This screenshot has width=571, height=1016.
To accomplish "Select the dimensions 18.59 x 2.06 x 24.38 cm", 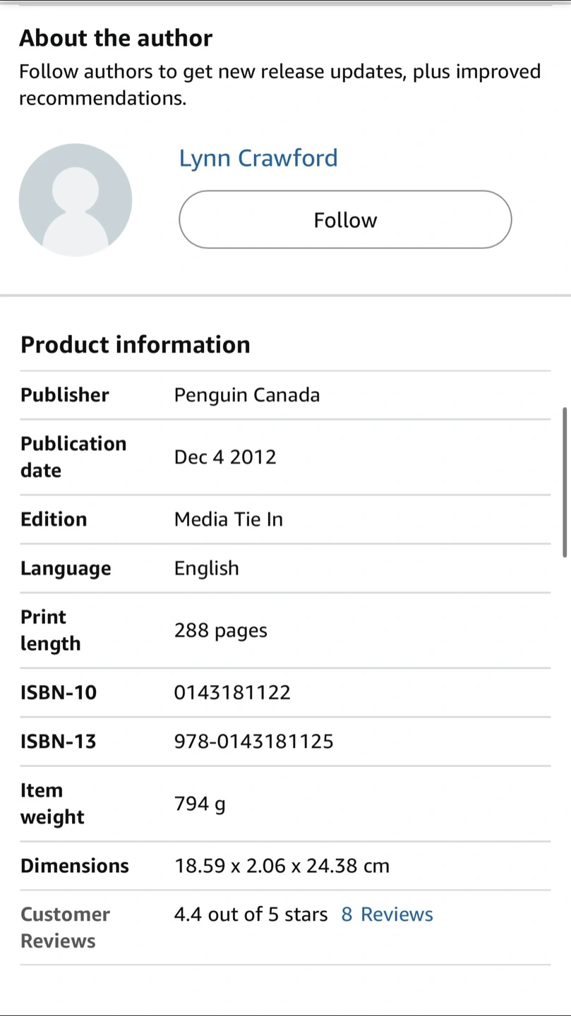I will (282, 866).
